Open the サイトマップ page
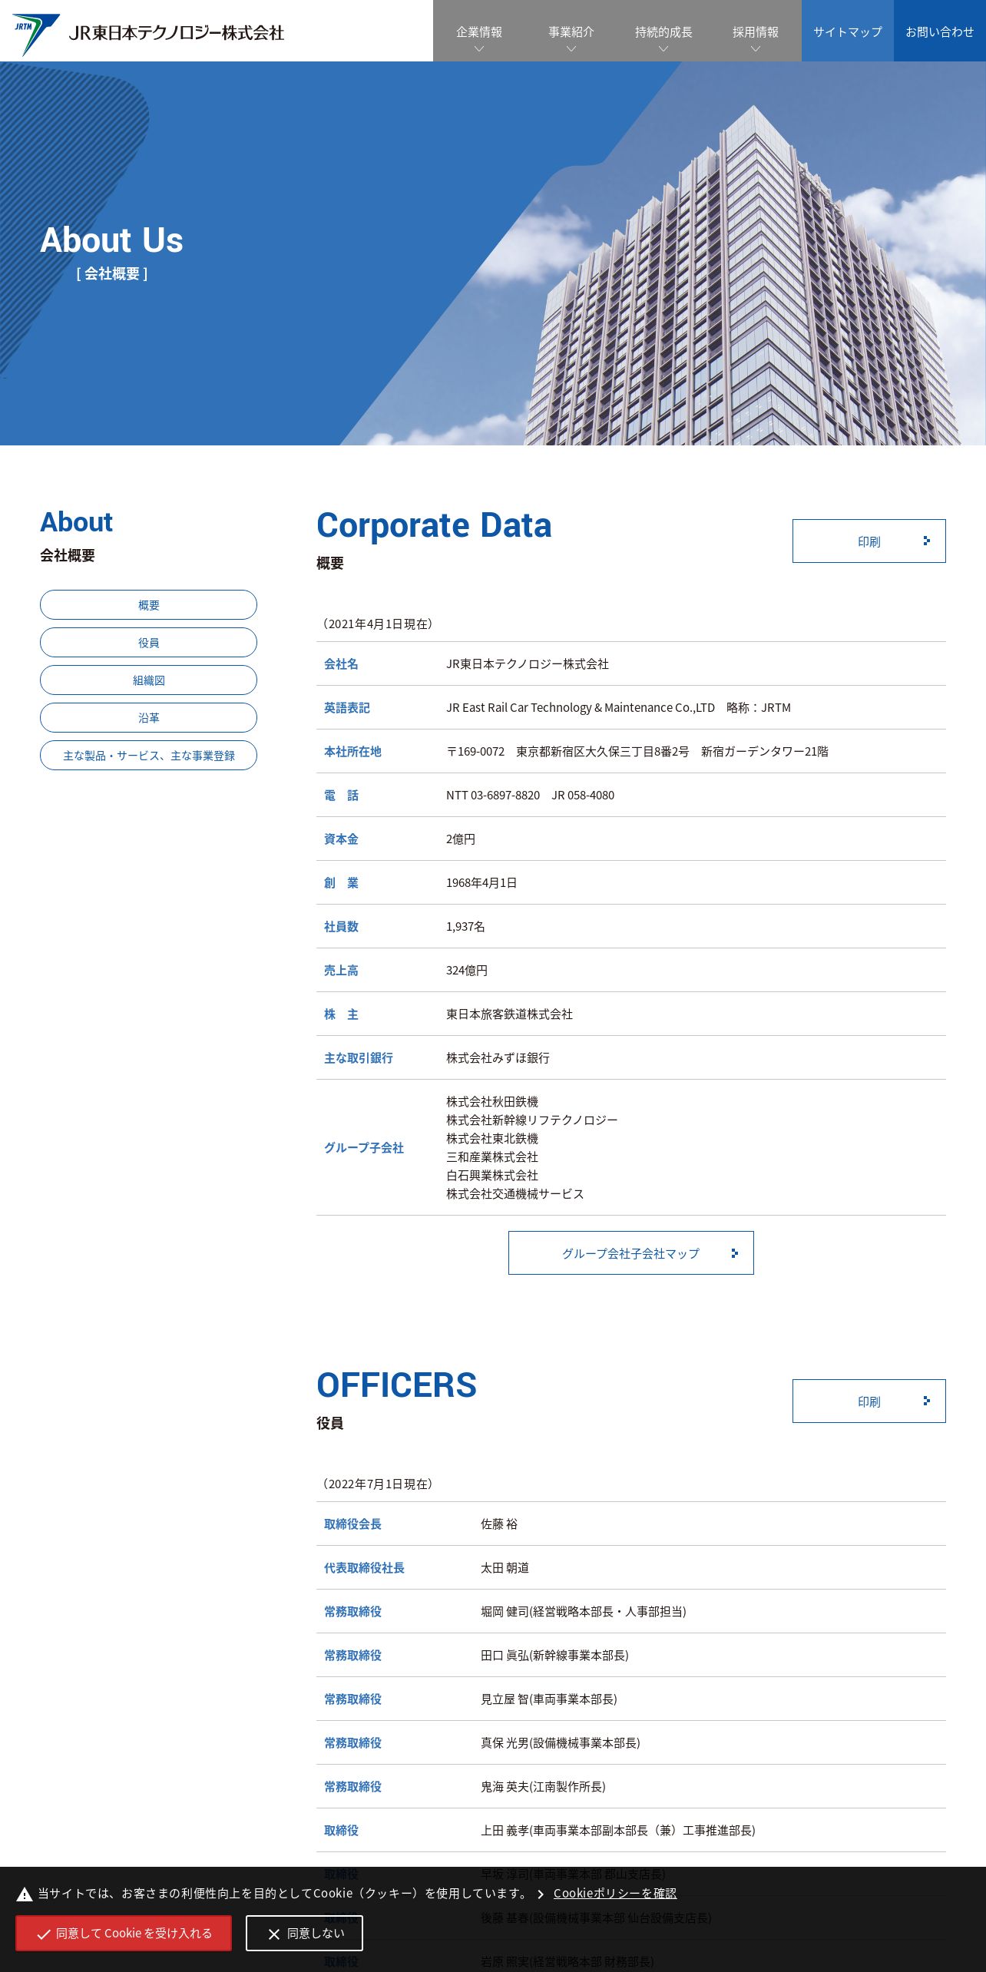 848,31
